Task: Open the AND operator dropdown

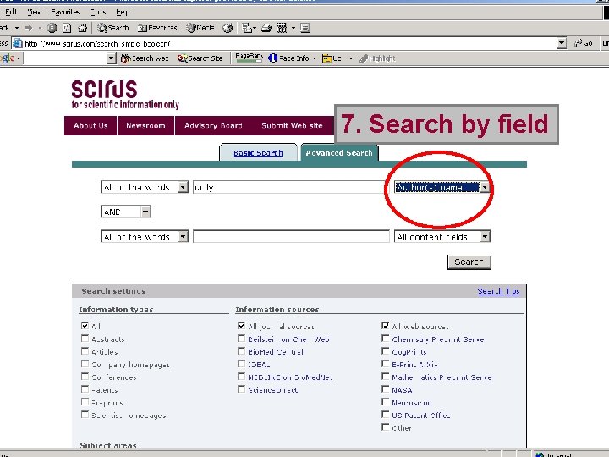Action: coord(125,212)
